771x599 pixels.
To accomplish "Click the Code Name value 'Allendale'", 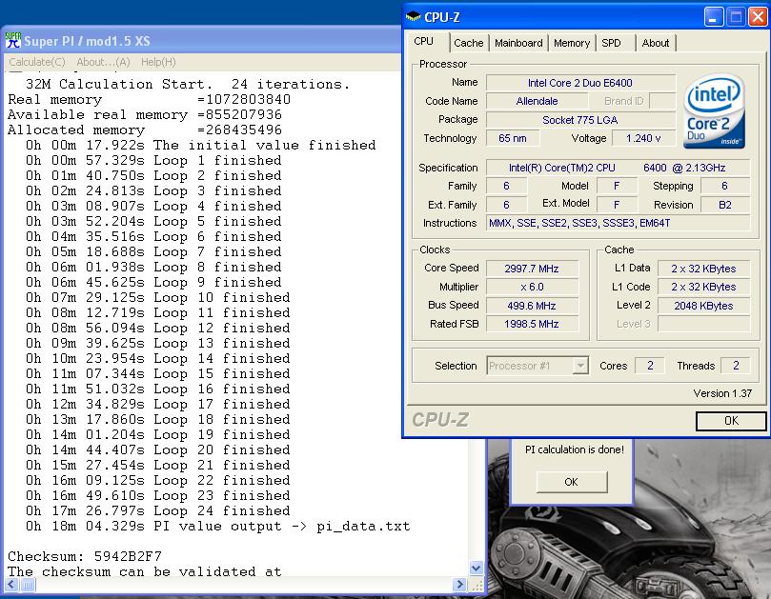I will [x=537, y=101].
